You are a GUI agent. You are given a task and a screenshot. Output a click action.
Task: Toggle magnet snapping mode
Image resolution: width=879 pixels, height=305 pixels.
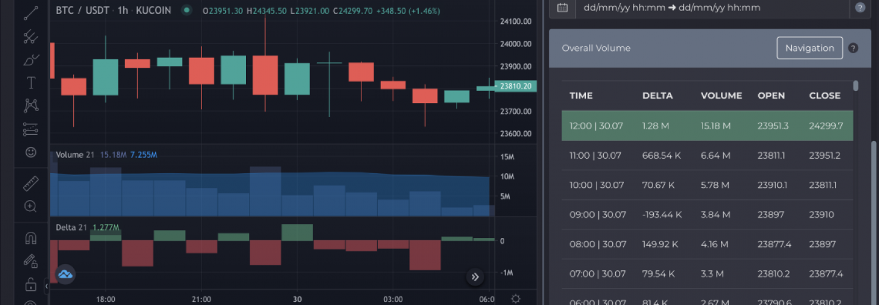[x=31, y=238]
